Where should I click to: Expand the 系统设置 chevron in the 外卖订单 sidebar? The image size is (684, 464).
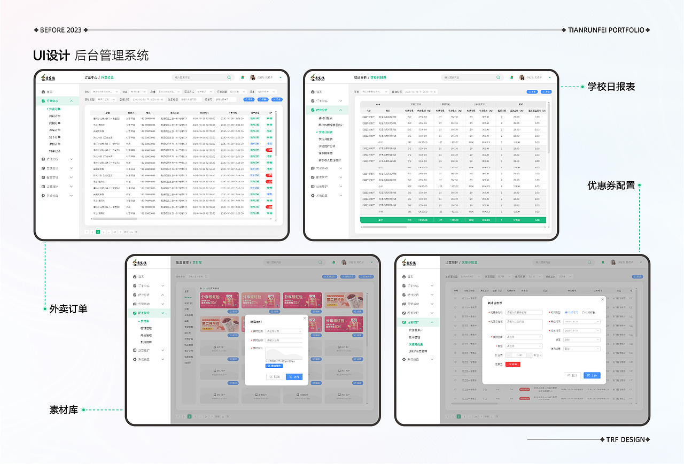(71, 196)
